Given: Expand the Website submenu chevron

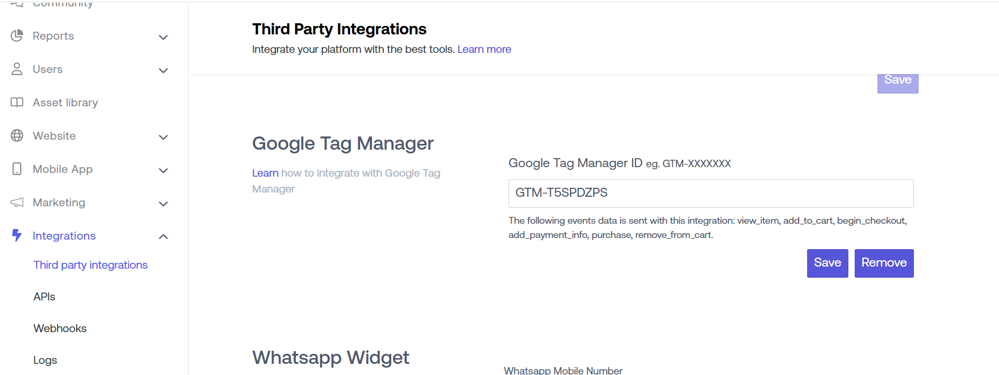Looking at the screenshot, I should [163, 137].
